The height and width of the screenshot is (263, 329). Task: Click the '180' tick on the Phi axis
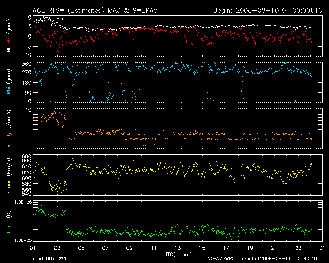(27, 83)
